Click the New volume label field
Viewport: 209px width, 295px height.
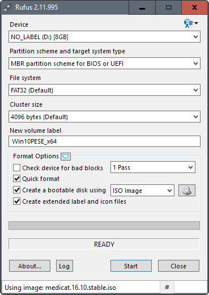[x=104, y=141]
